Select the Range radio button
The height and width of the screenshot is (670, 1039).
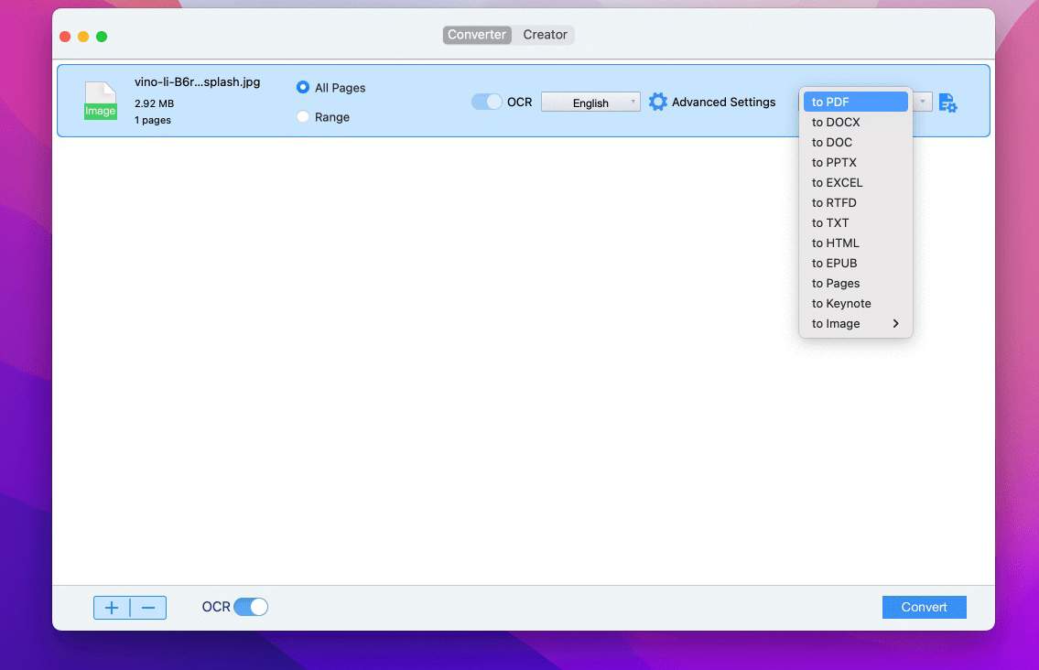[303, 117]
